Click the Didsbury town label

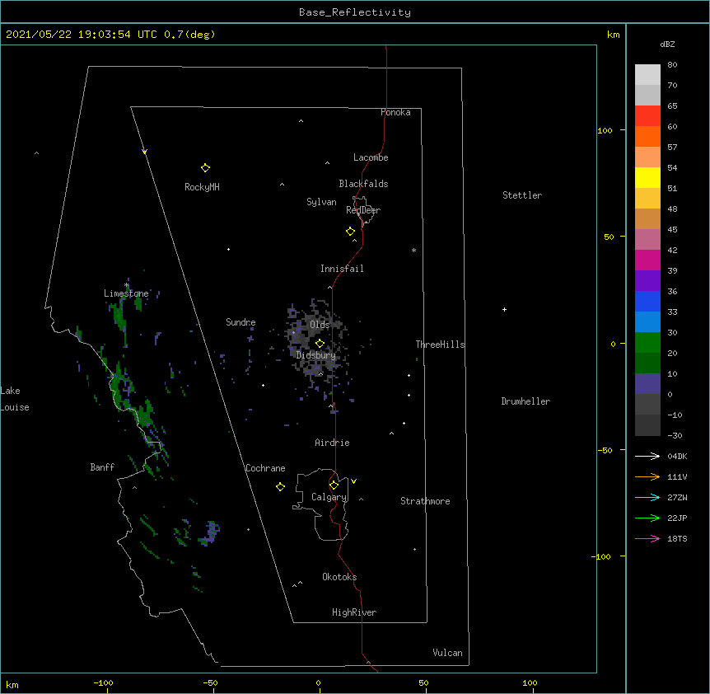(316, 355)
